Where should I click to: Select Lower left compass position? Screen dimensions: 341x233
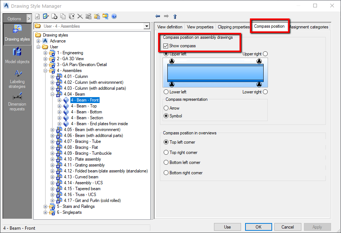tap(166, 92)
